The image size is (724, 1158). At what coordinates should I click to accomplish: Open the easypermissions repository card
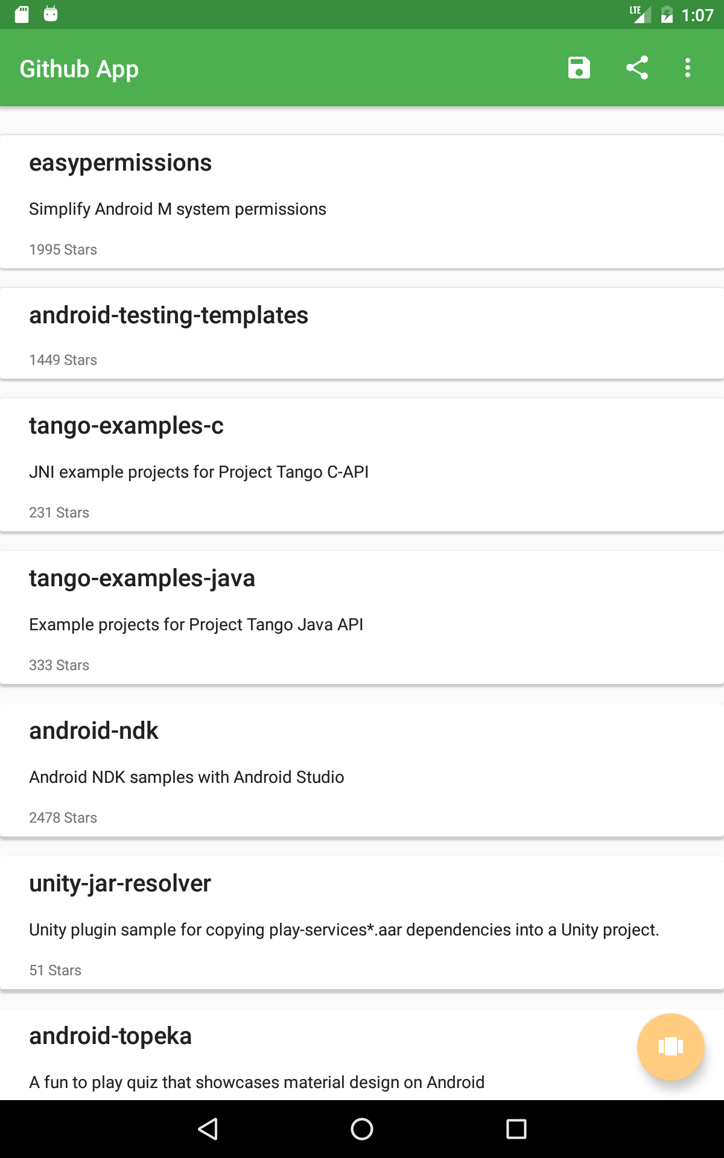pos(362,202)
